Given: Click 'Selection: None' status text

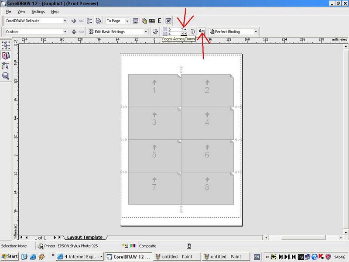Looking at the screenshot, I should click(14, 246).
